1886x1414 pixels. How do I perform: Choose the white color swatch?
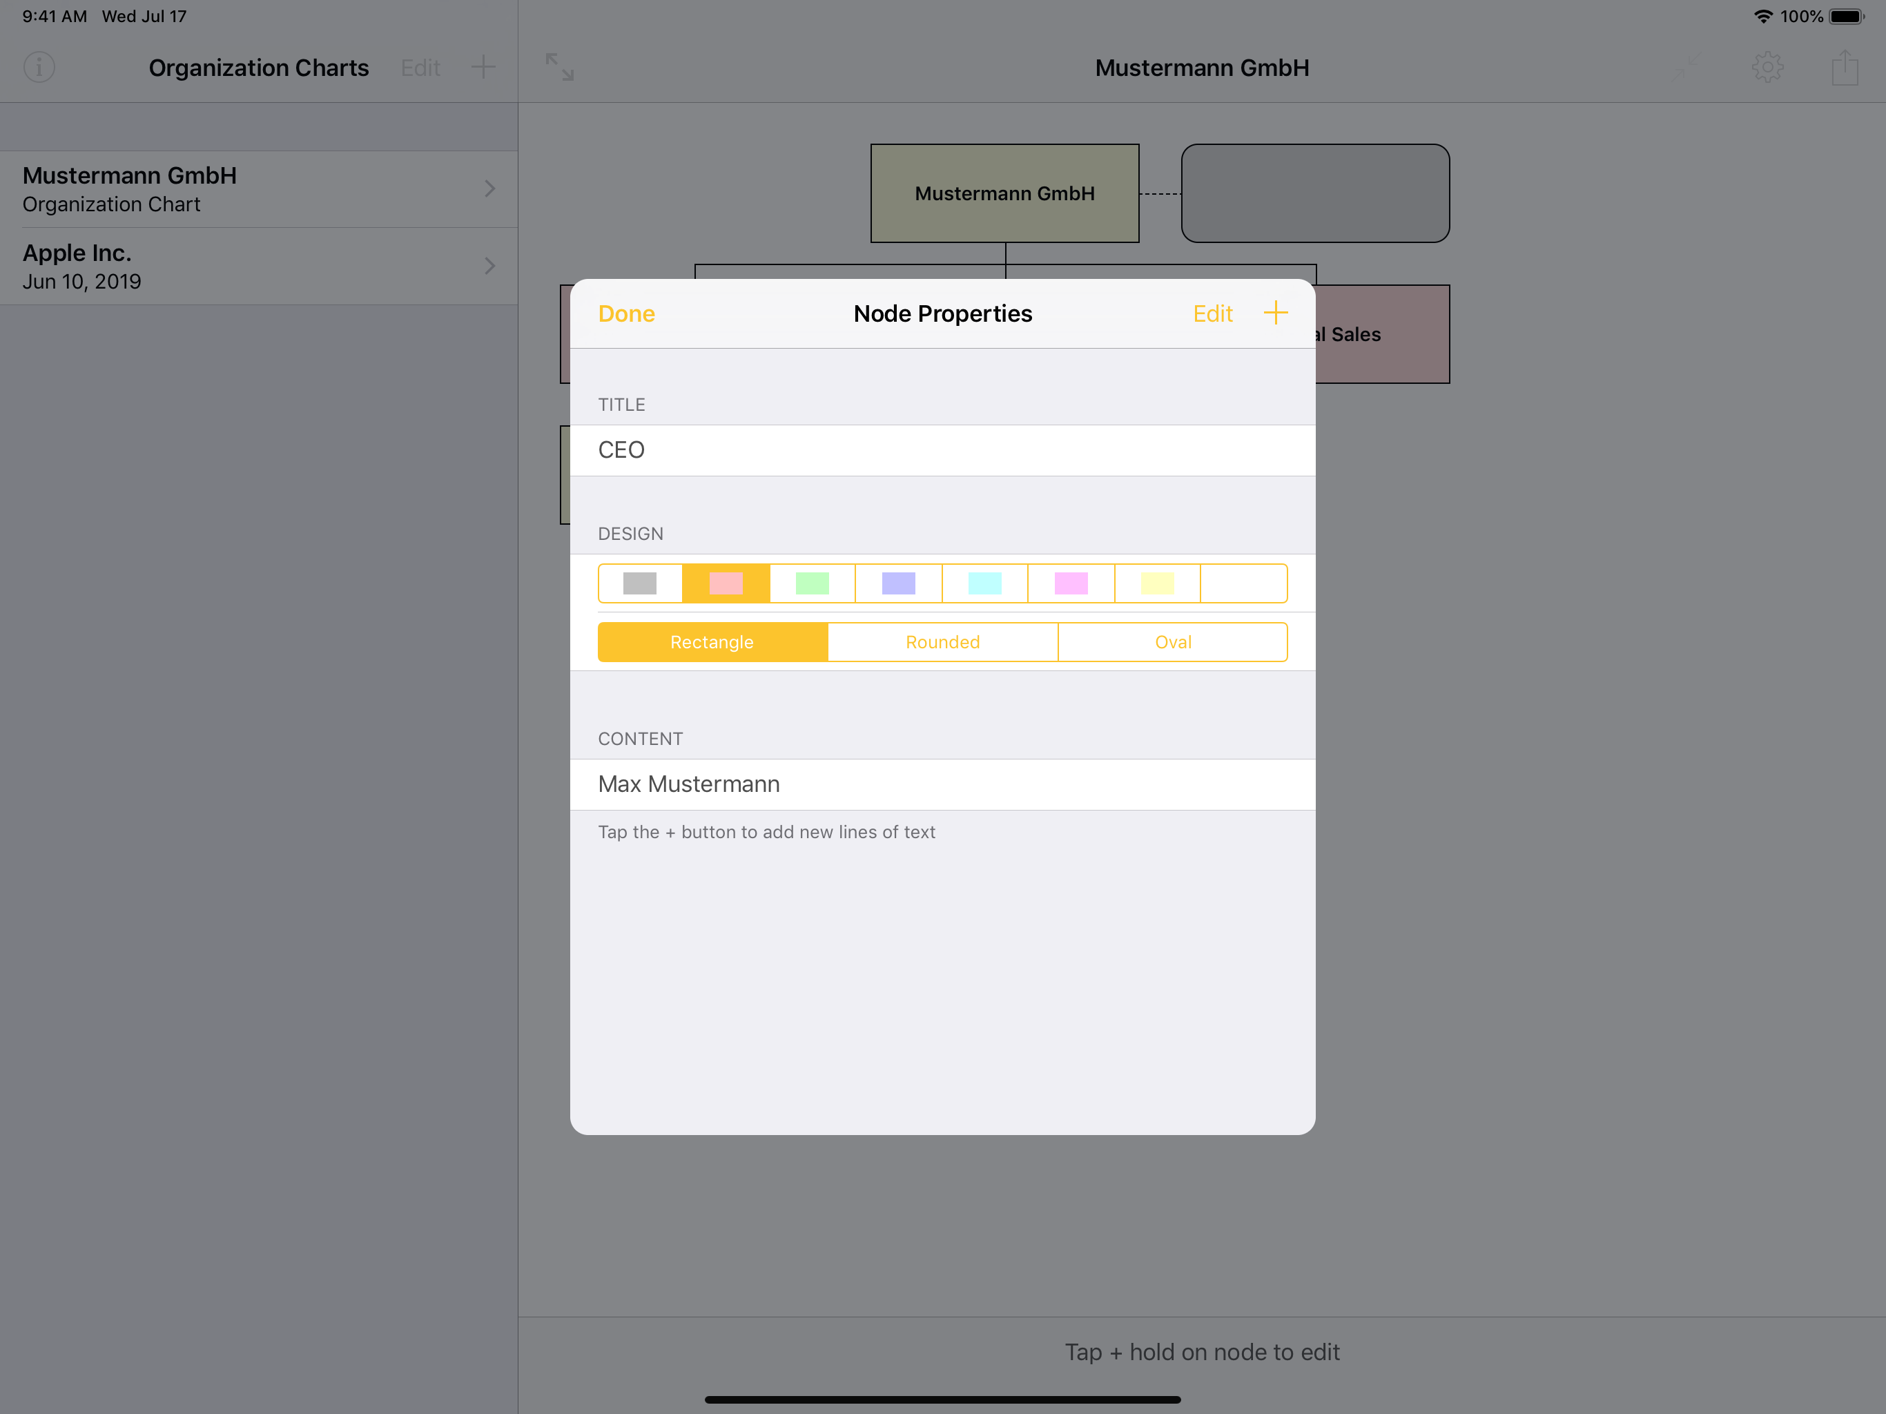coord(1244,583)
